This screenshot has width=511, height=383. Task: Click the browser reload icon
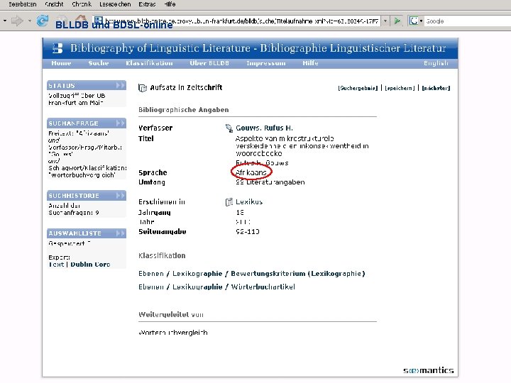(43, 21)
